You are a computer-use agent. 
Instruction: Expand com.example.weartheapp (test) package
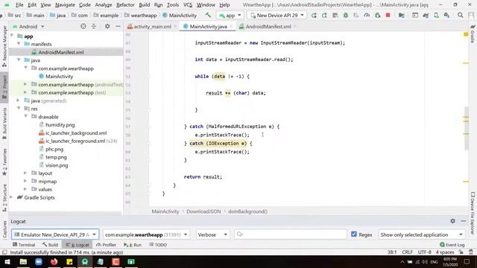click(25, 92)
